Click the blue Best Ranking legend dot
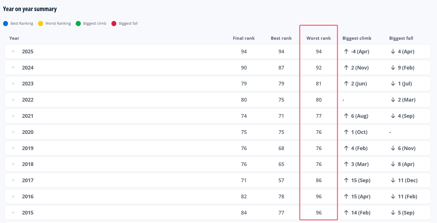437x223 pixels. (6, 24)
